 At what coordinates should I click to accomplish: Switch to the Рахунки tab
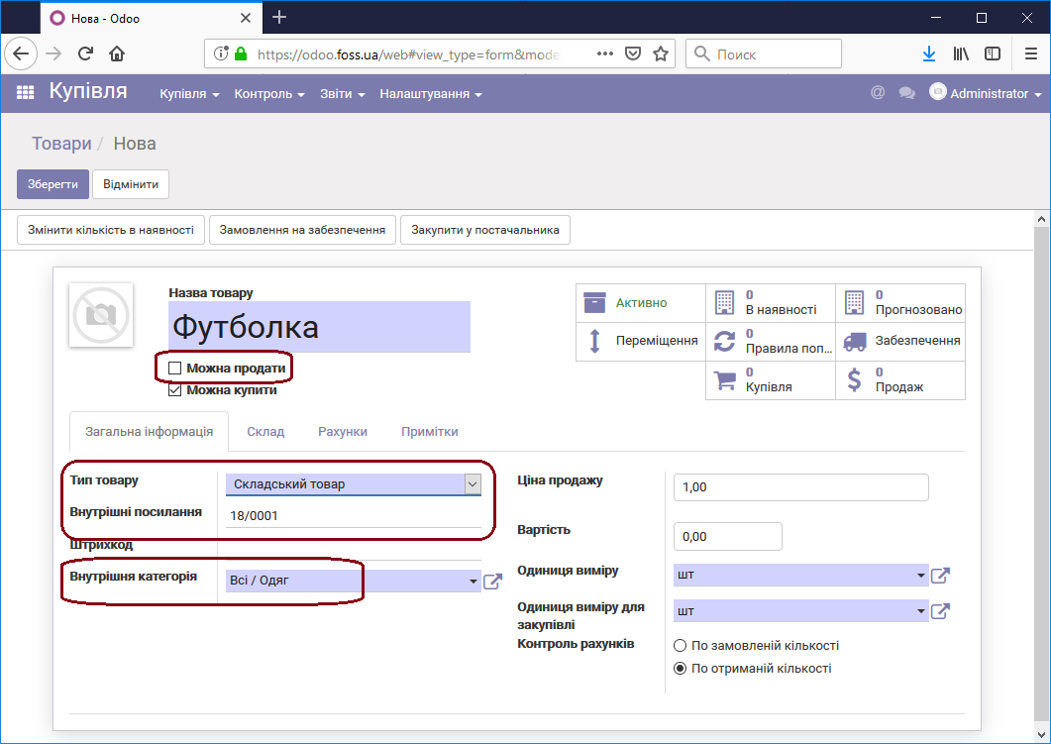pyautogui.click(x=343, y=432)
